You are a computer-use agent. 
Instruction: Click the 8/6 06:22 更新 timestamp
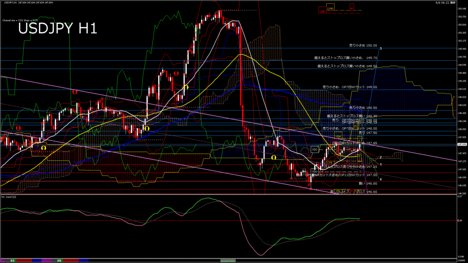pos(452,3)
